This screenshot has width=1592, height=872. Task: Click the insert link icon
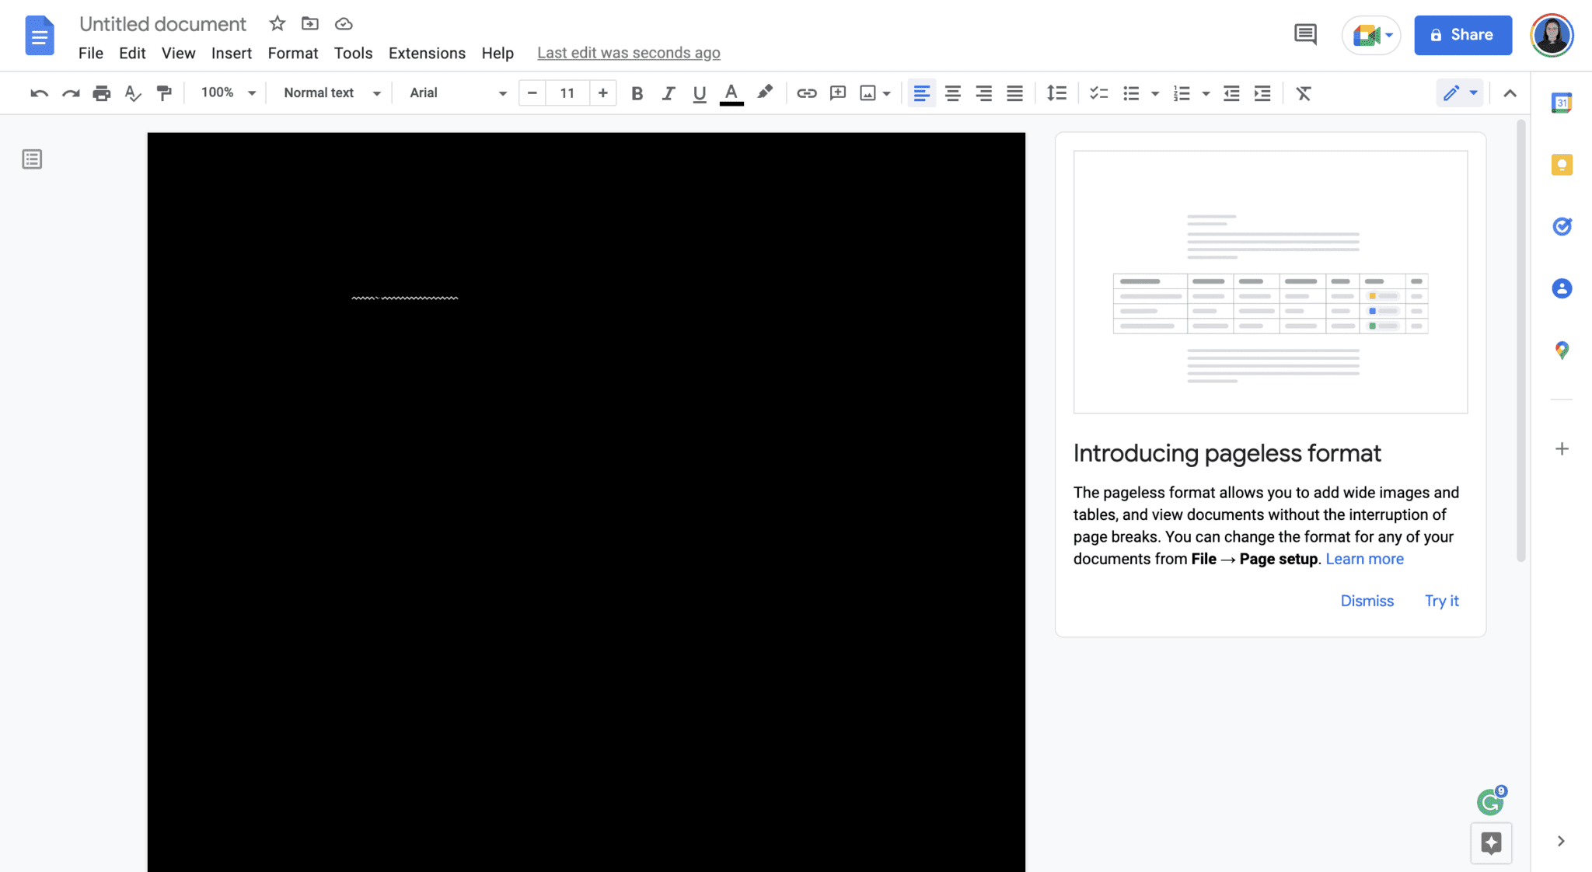tap(806, 93)
